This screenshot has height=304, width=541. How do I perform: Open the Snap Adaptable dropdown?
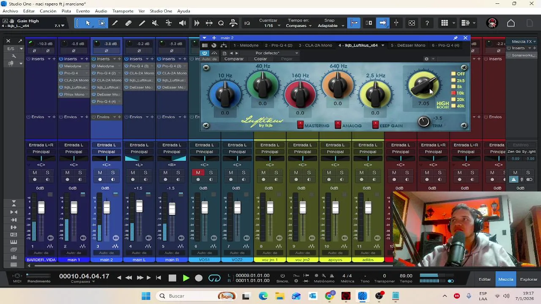click(330, 26)
